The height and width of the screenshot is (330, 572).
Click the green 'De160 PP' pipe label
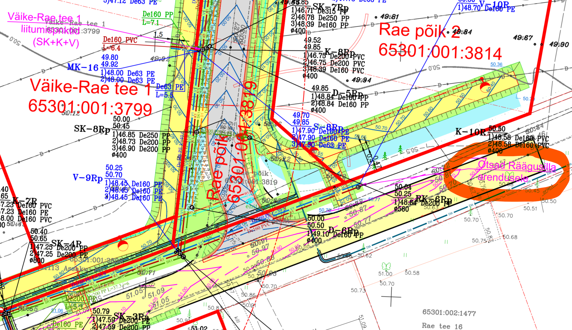tap(157, 15)
